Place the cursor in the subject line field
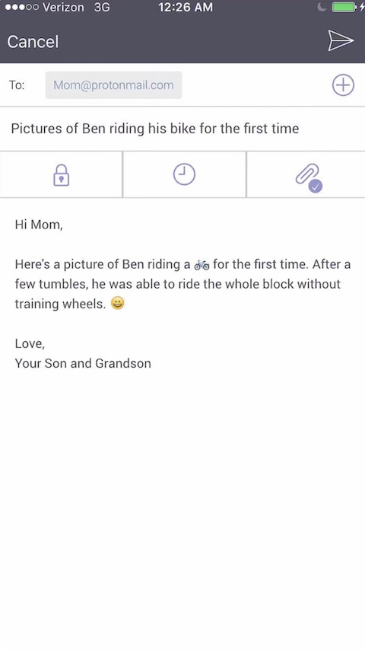The width and height of the screenshot is (365, 651). coord(182,129)
